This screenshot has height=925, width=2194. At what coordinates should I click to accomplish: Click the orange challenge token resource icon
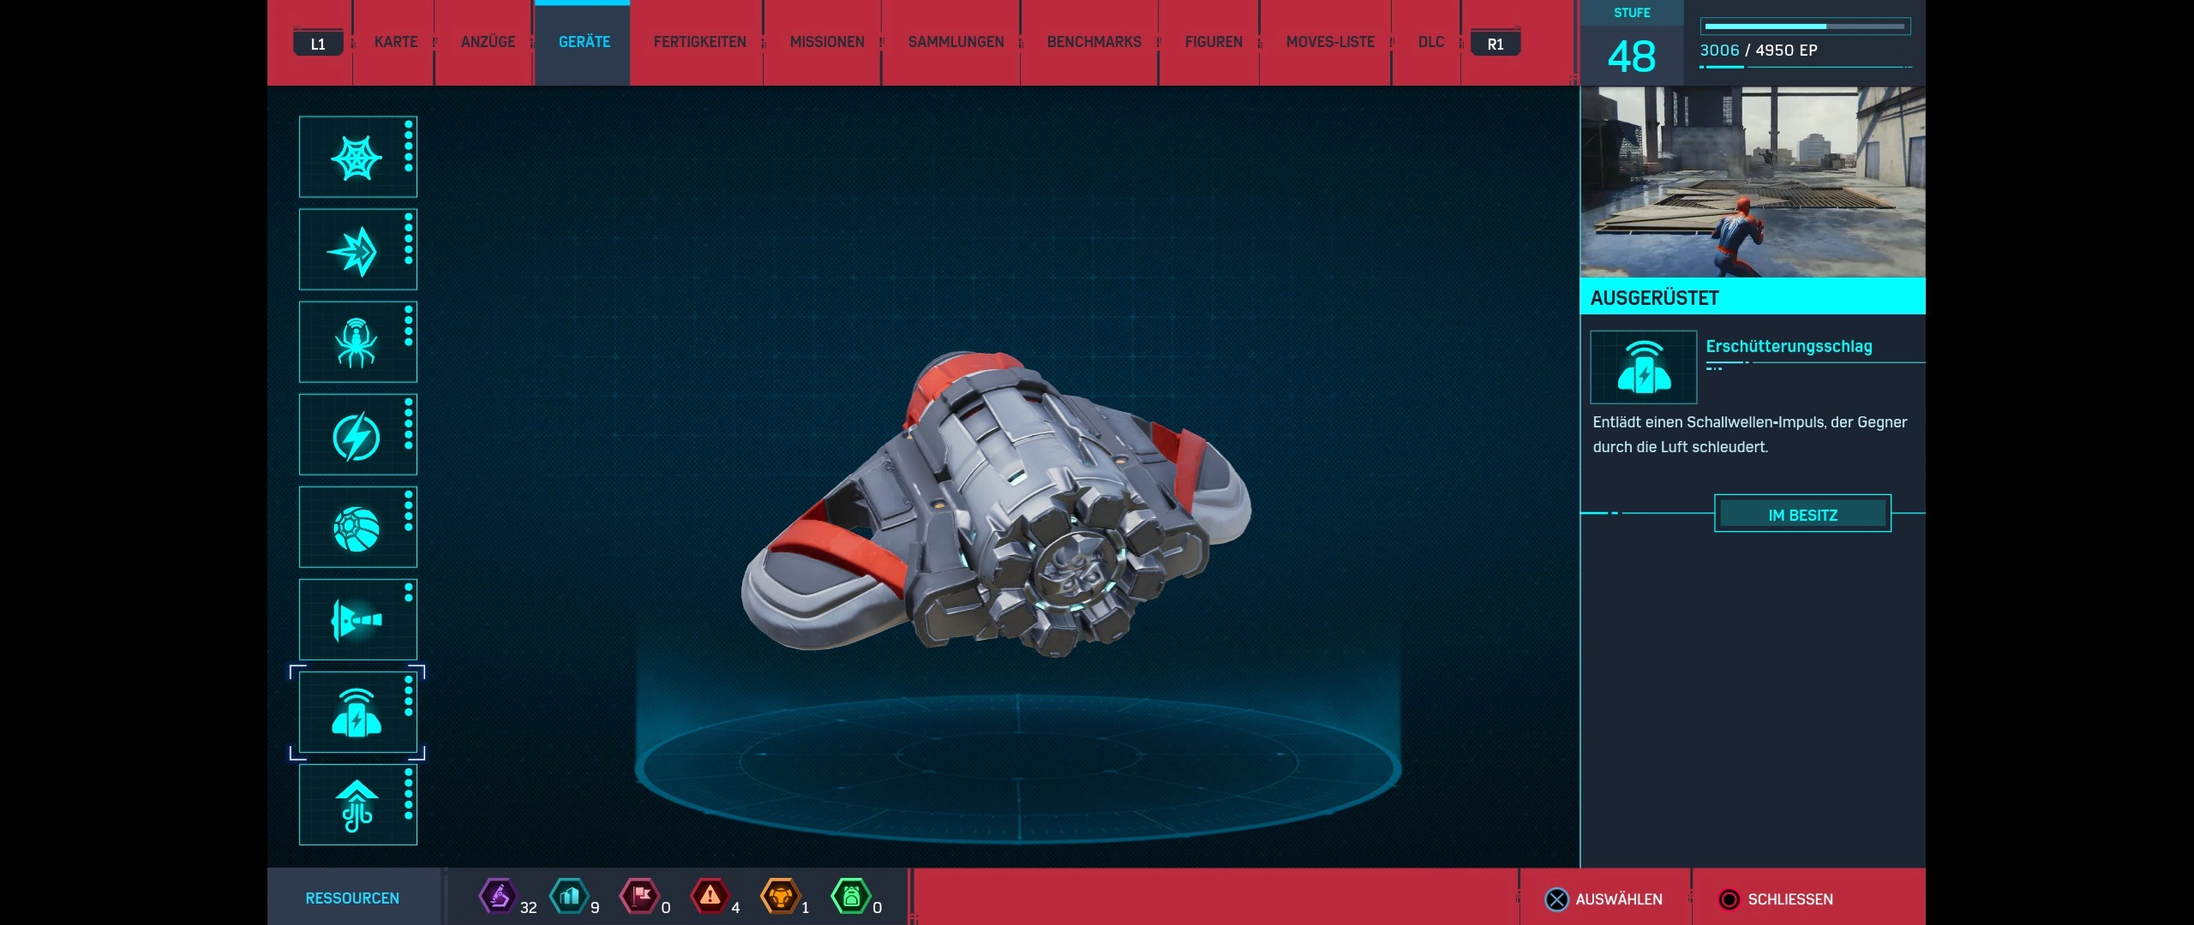[780, 897]
